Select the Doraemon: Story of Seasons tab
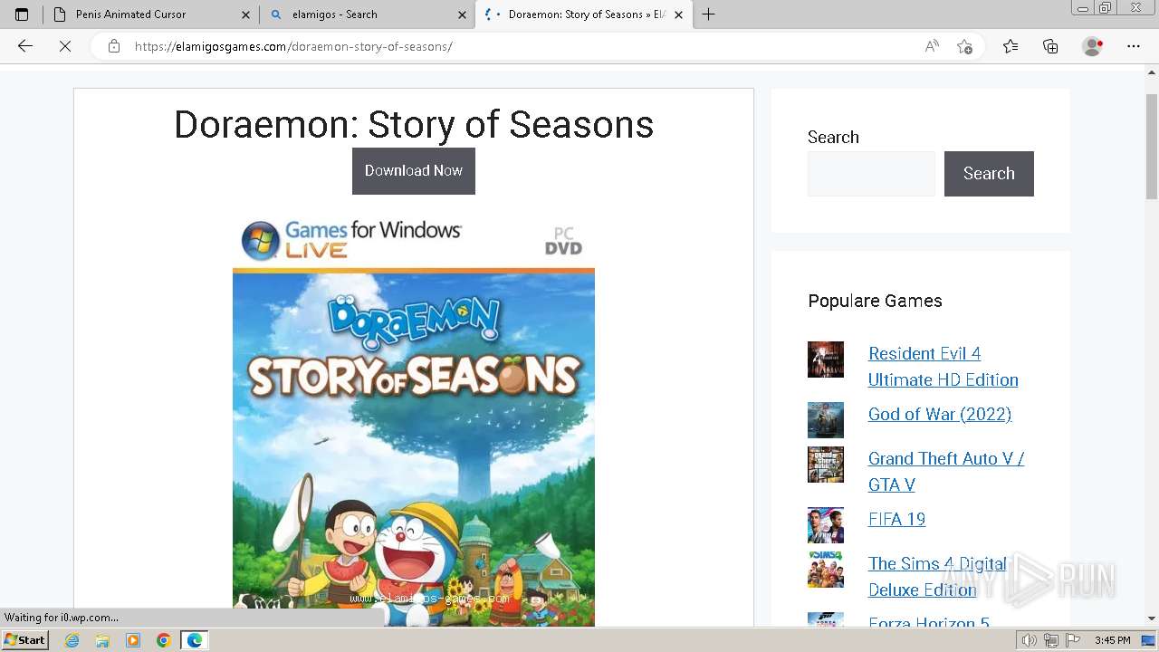The width and height of the screenshot is (1159, 652). (583, 14)
